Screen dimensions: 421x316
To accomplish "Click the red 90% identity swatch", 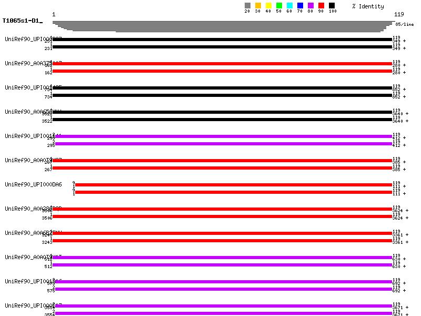I will pyautogui.click(x=321, y=6).
